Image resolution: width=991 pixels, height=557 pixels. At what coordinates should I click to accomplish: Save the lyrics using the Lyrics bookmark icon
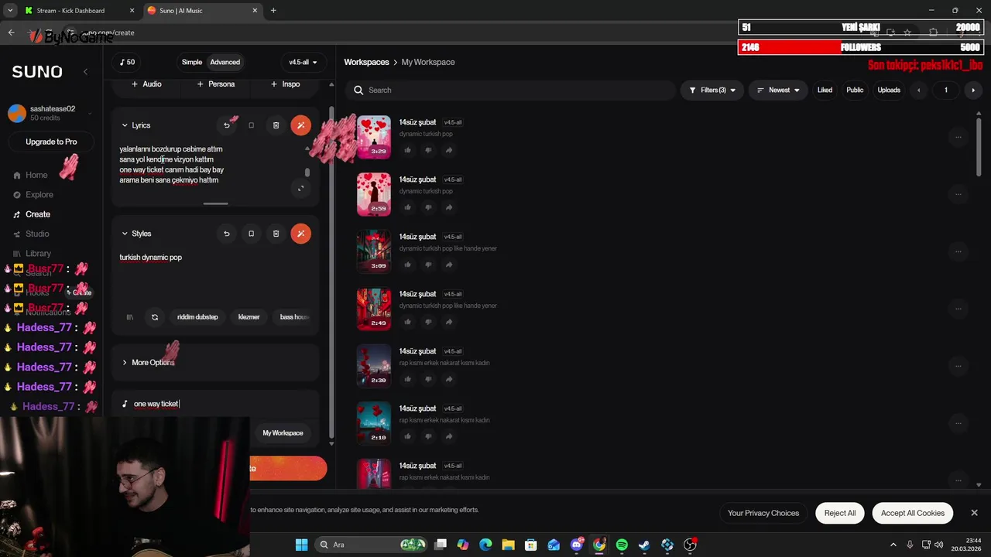251,125
